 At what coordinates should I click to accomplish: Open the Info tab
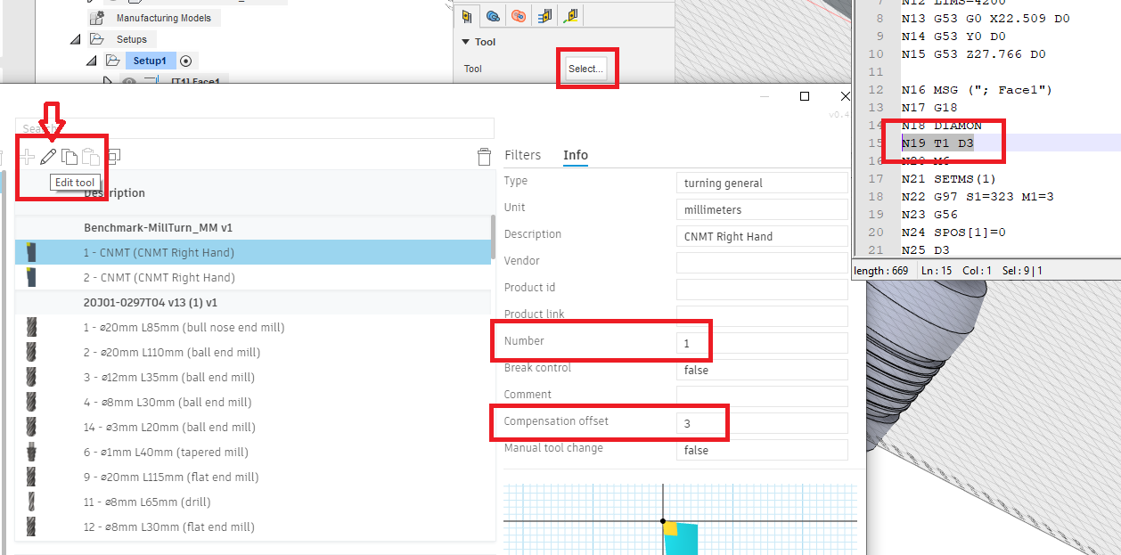pos(575,154)
